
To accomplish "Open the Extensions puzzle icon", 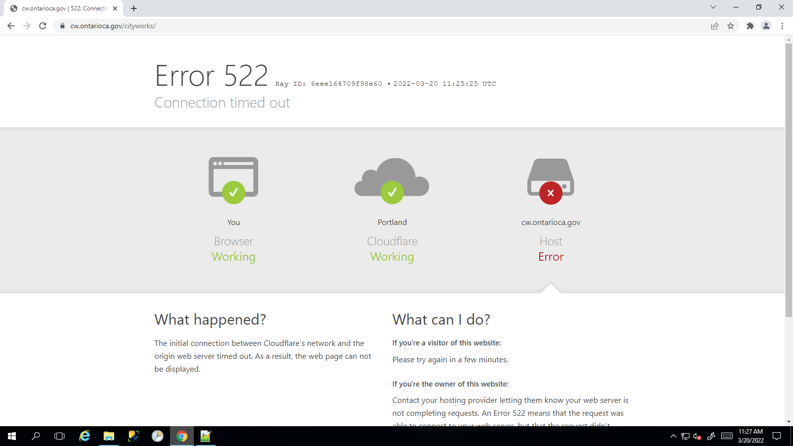I will (750, 26).
